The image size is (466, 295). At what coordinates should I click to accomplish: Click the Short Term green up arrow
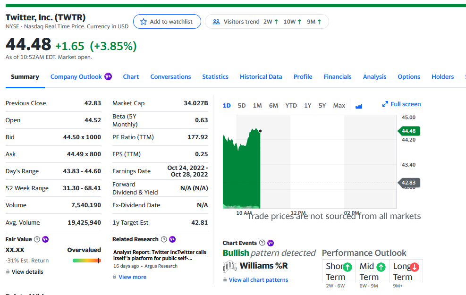[347, 267]
